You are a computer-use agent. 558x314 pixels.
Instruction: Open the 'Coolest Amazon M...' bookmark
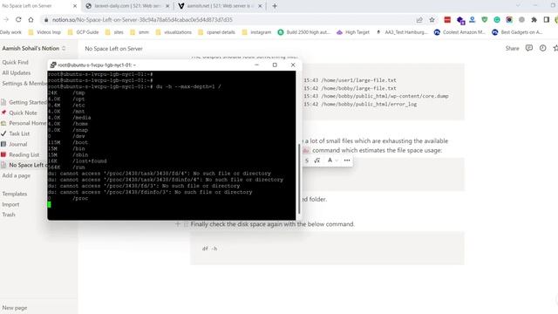coord(459,32)
